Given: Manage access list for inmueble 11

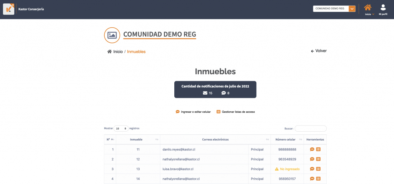Looking at the screenshot, I should (318, 149).
